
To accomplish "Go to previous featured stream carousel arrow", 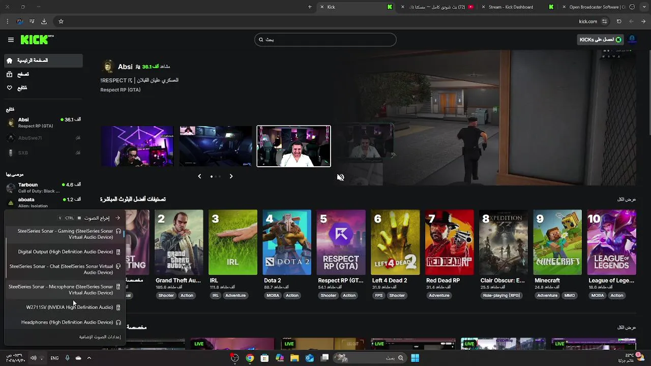I will point(199,176).
